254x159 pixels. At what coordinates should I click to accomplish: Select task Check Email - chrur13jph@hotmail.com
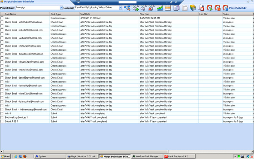pyautogui.click(x=24, y=94)
